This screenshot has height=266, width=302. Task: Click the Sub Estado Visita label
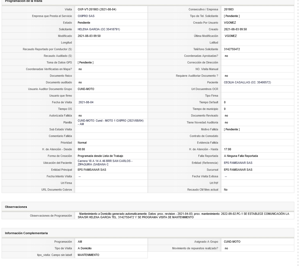point(61,130)
